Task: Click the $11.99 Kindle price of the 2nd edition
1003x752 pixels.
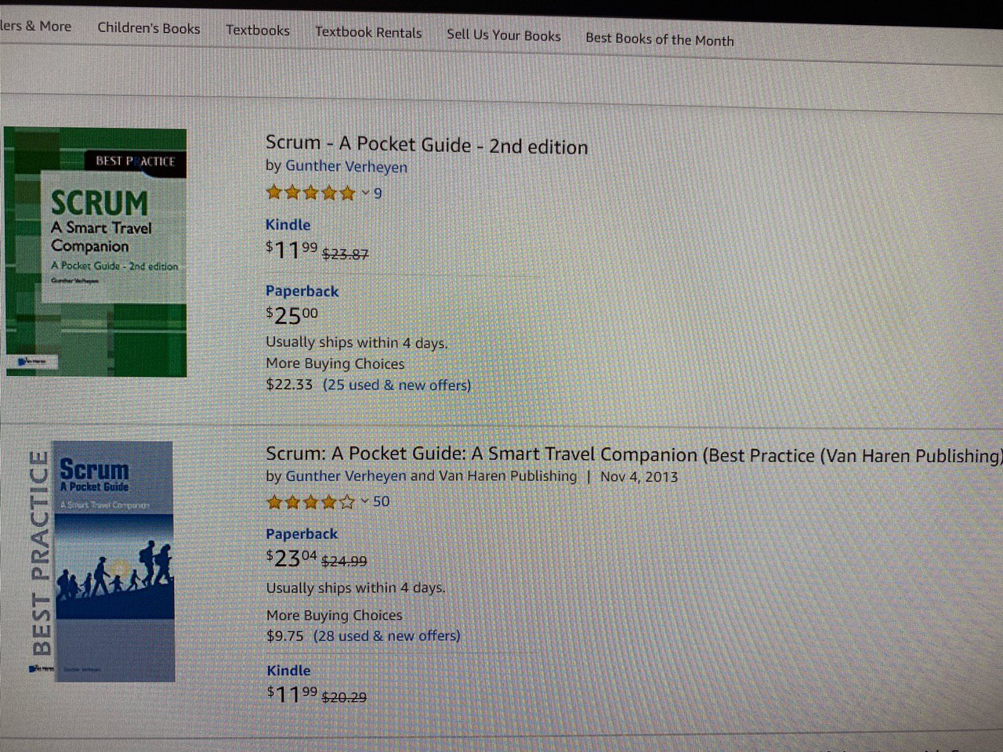Action: [291, 251]
